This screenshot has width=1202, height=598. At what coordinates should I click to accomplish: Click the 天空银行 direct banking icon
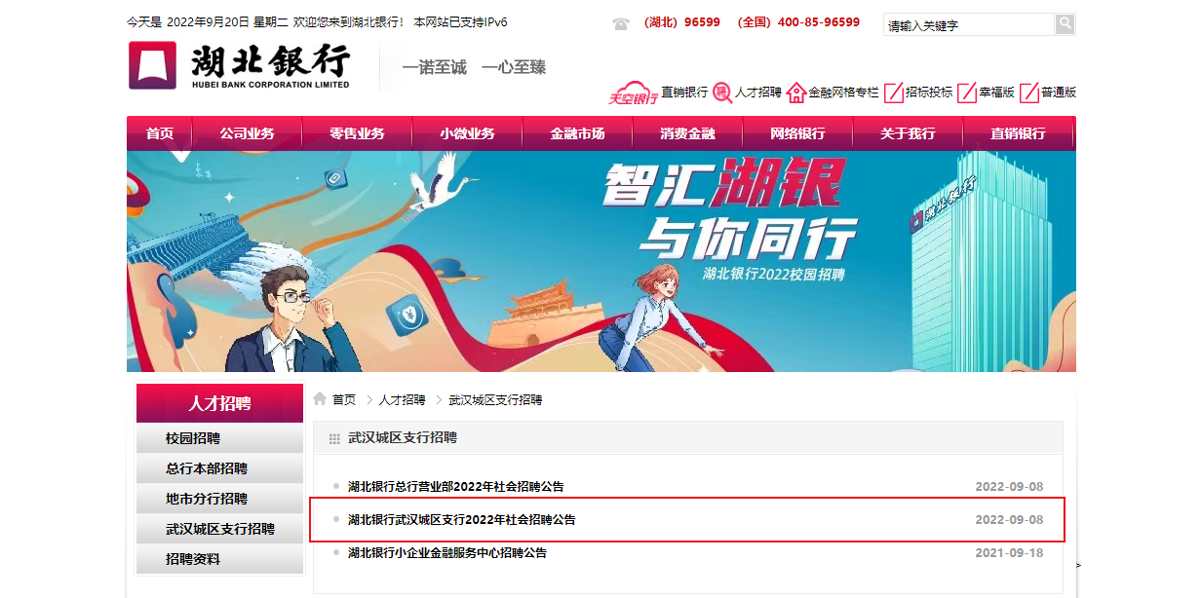[634, 93]
